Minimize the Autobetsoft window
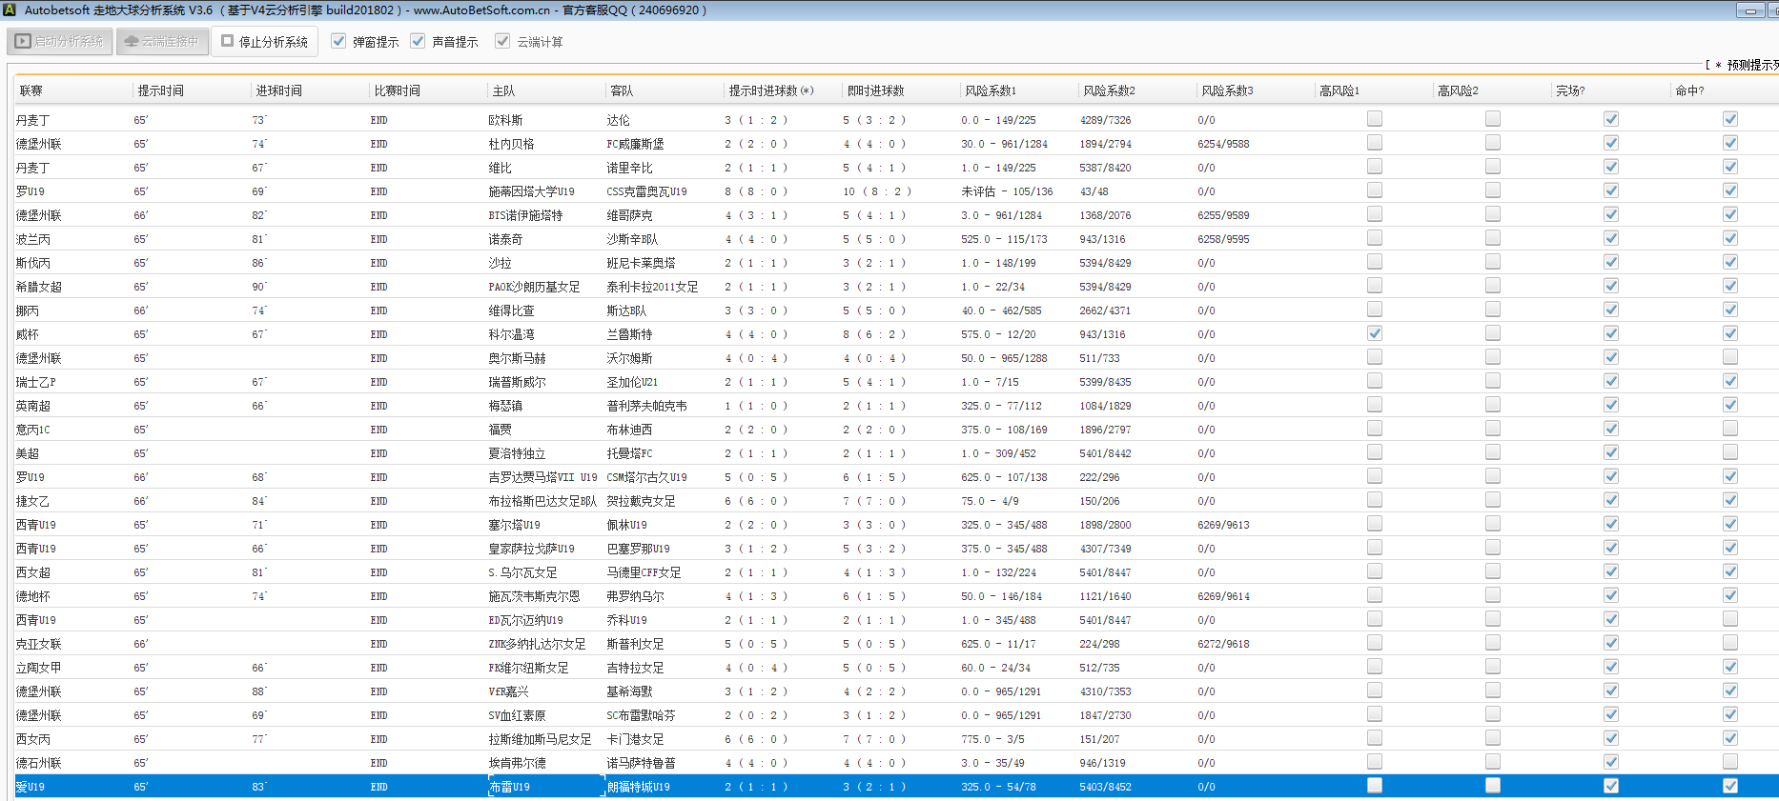 1749,10
